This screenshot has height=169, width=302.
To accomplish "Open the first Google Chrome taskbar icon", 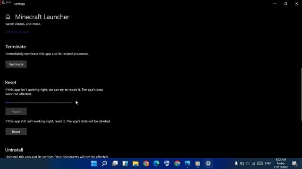I will point(146,163).
